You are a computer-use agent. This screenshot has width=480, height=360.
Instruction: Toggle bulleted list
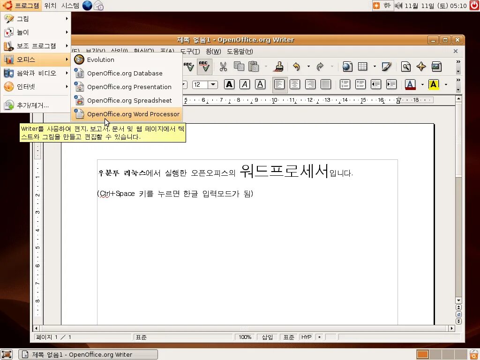pos(360,84)
